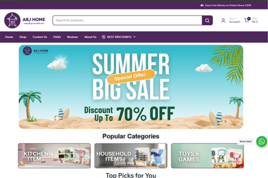Click the ABJ Home logo inside banner
268x178 pixels.
(36, 51)
